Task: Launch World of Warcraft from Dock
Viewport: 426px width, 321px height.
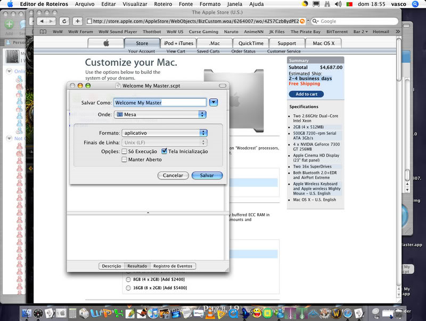Action: point(336,313)
